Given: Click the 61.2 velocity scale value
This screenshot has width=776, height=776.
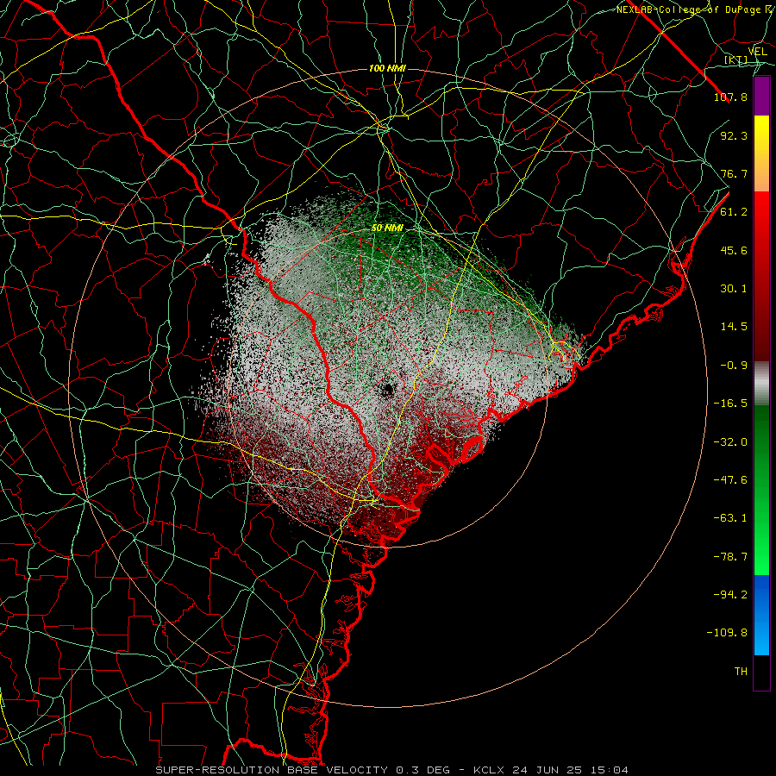Looking at the screenshot, I should coord(734,212).
